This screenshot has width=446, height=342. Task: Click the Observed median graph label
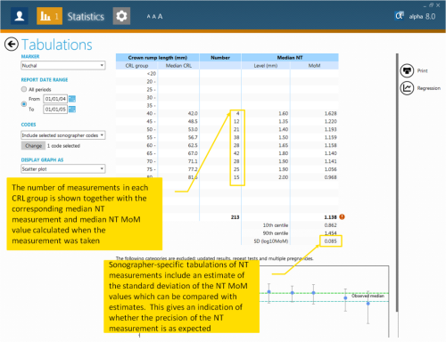point(368,296)
